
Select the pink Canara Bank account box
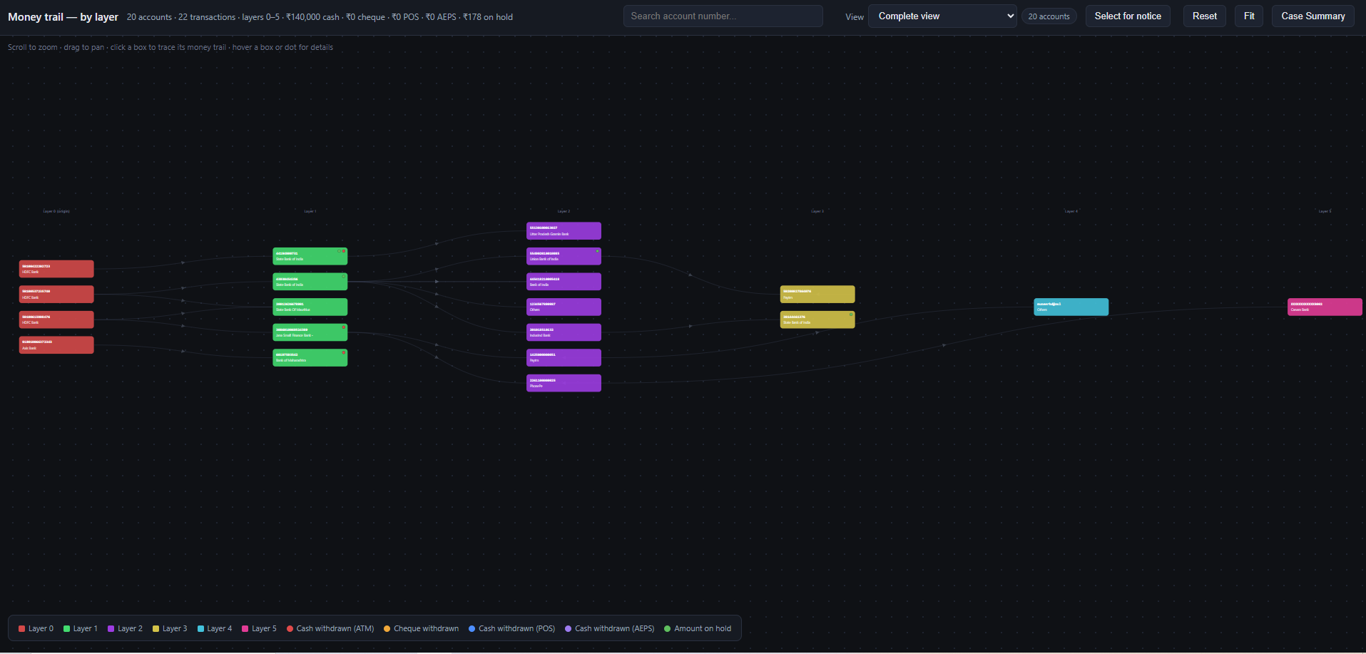[1325, 307]
